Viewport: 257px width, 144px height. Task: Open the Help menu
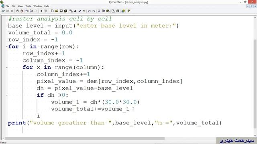47,6
